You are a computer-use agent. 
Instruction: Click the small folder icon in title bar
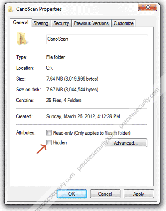(x=10, y=9)
